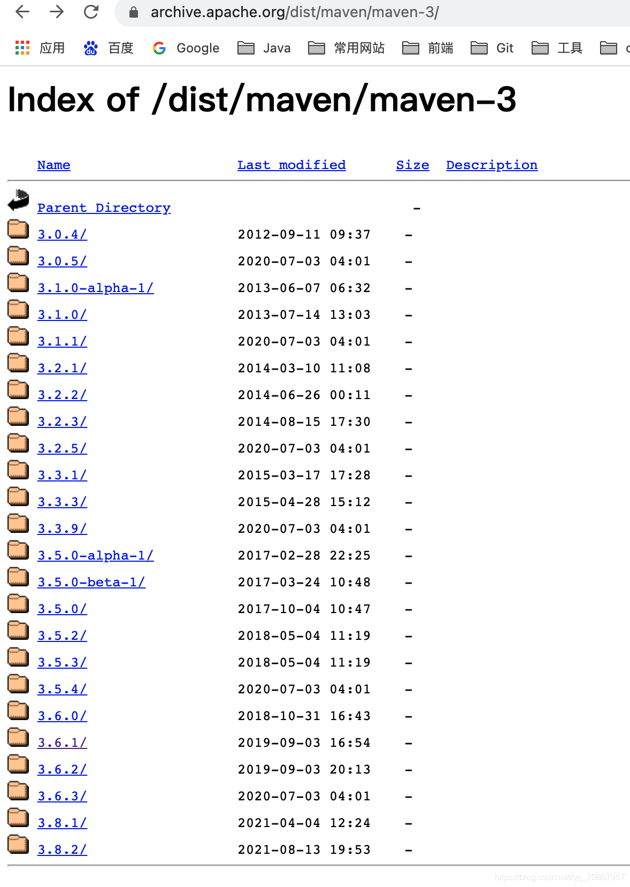This screenshot has width=630, height=887.
Task: Open the 3.2.5/ directory link
Action: click(62, 448)
